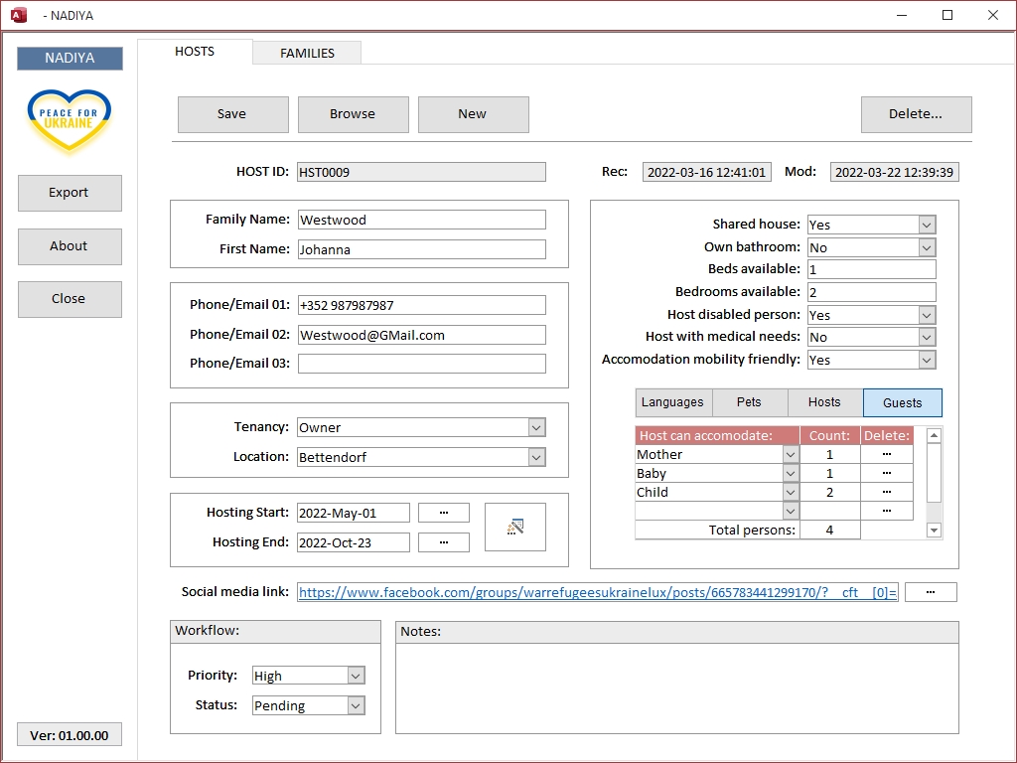Expand the Host disabled person dropdown
This screenshot has width=1017, height=763.
pyautogui.click(x=927, y=315)
